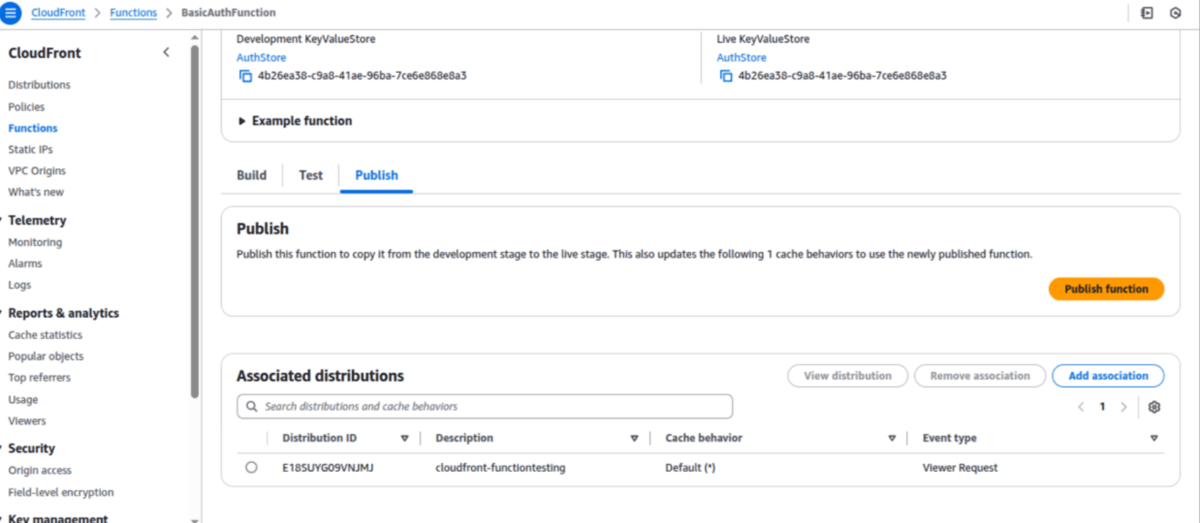Sort by Event type column

[1153, 438]
